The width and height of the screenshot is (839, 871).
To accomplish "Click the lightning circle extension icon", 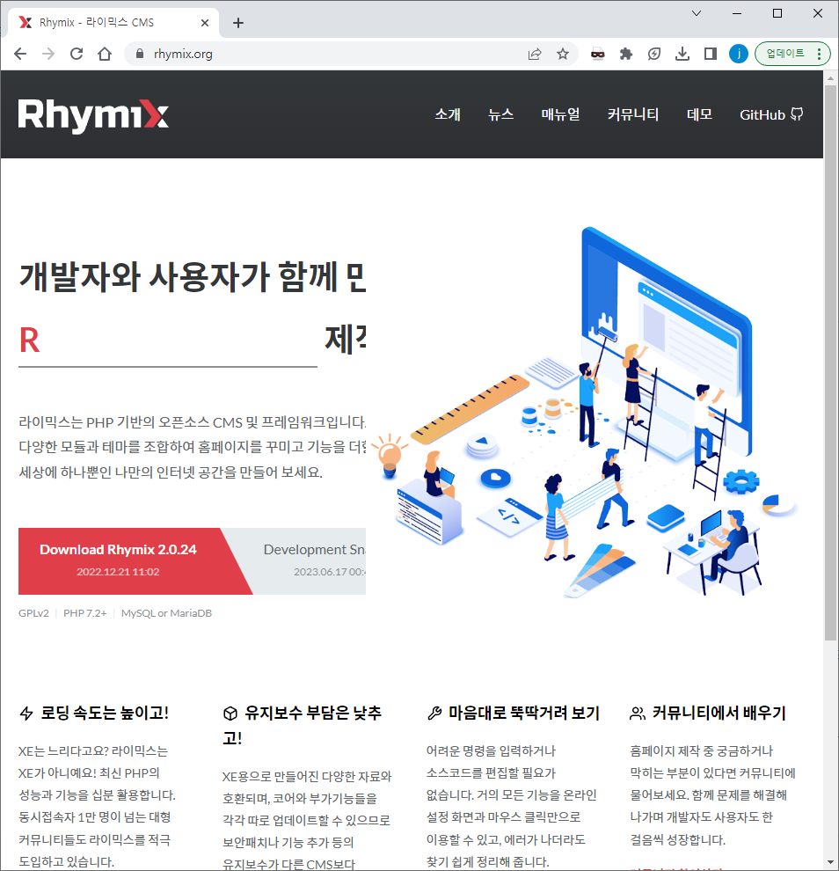I will point(654,54).
